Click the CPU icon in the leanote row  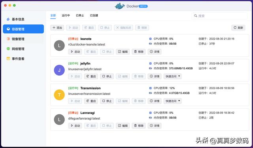[150, 39]
